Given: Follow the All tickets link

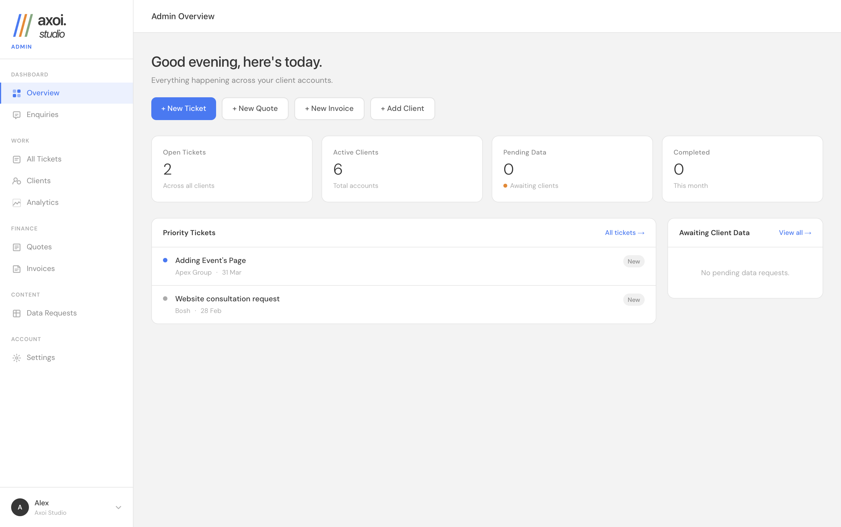Looking at the screenshot, I should [624, 233].
